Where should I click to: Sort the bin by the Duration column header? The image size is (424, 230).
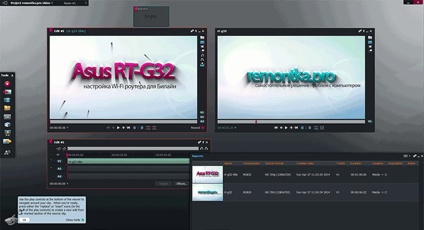click(356, 163)
